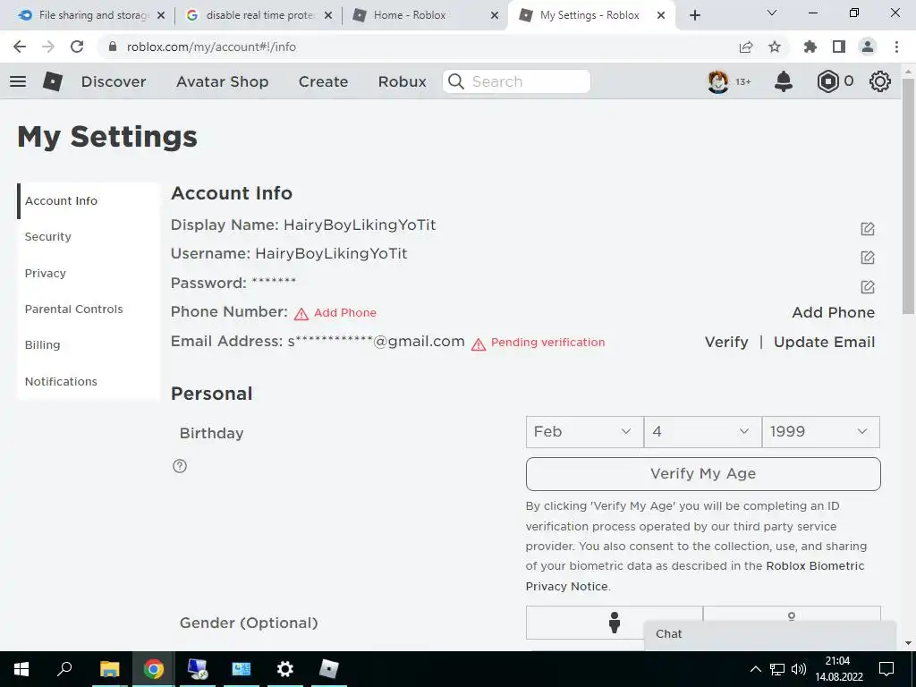Open the Roblox Biometric Privacy Notice link
916x687 pixels.
(694, 576)
